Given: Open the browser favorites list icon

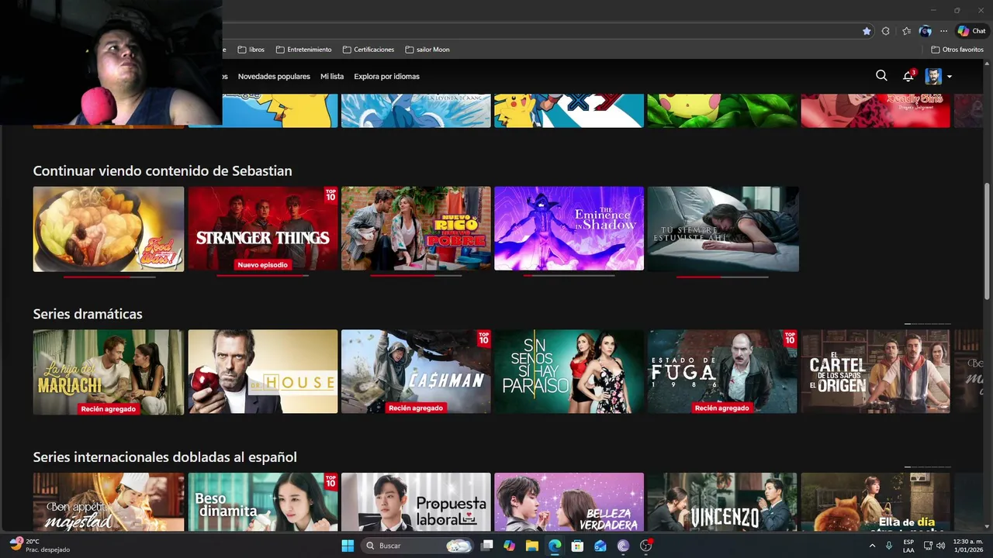Looking at the screenshot, I should pos(906,31).
